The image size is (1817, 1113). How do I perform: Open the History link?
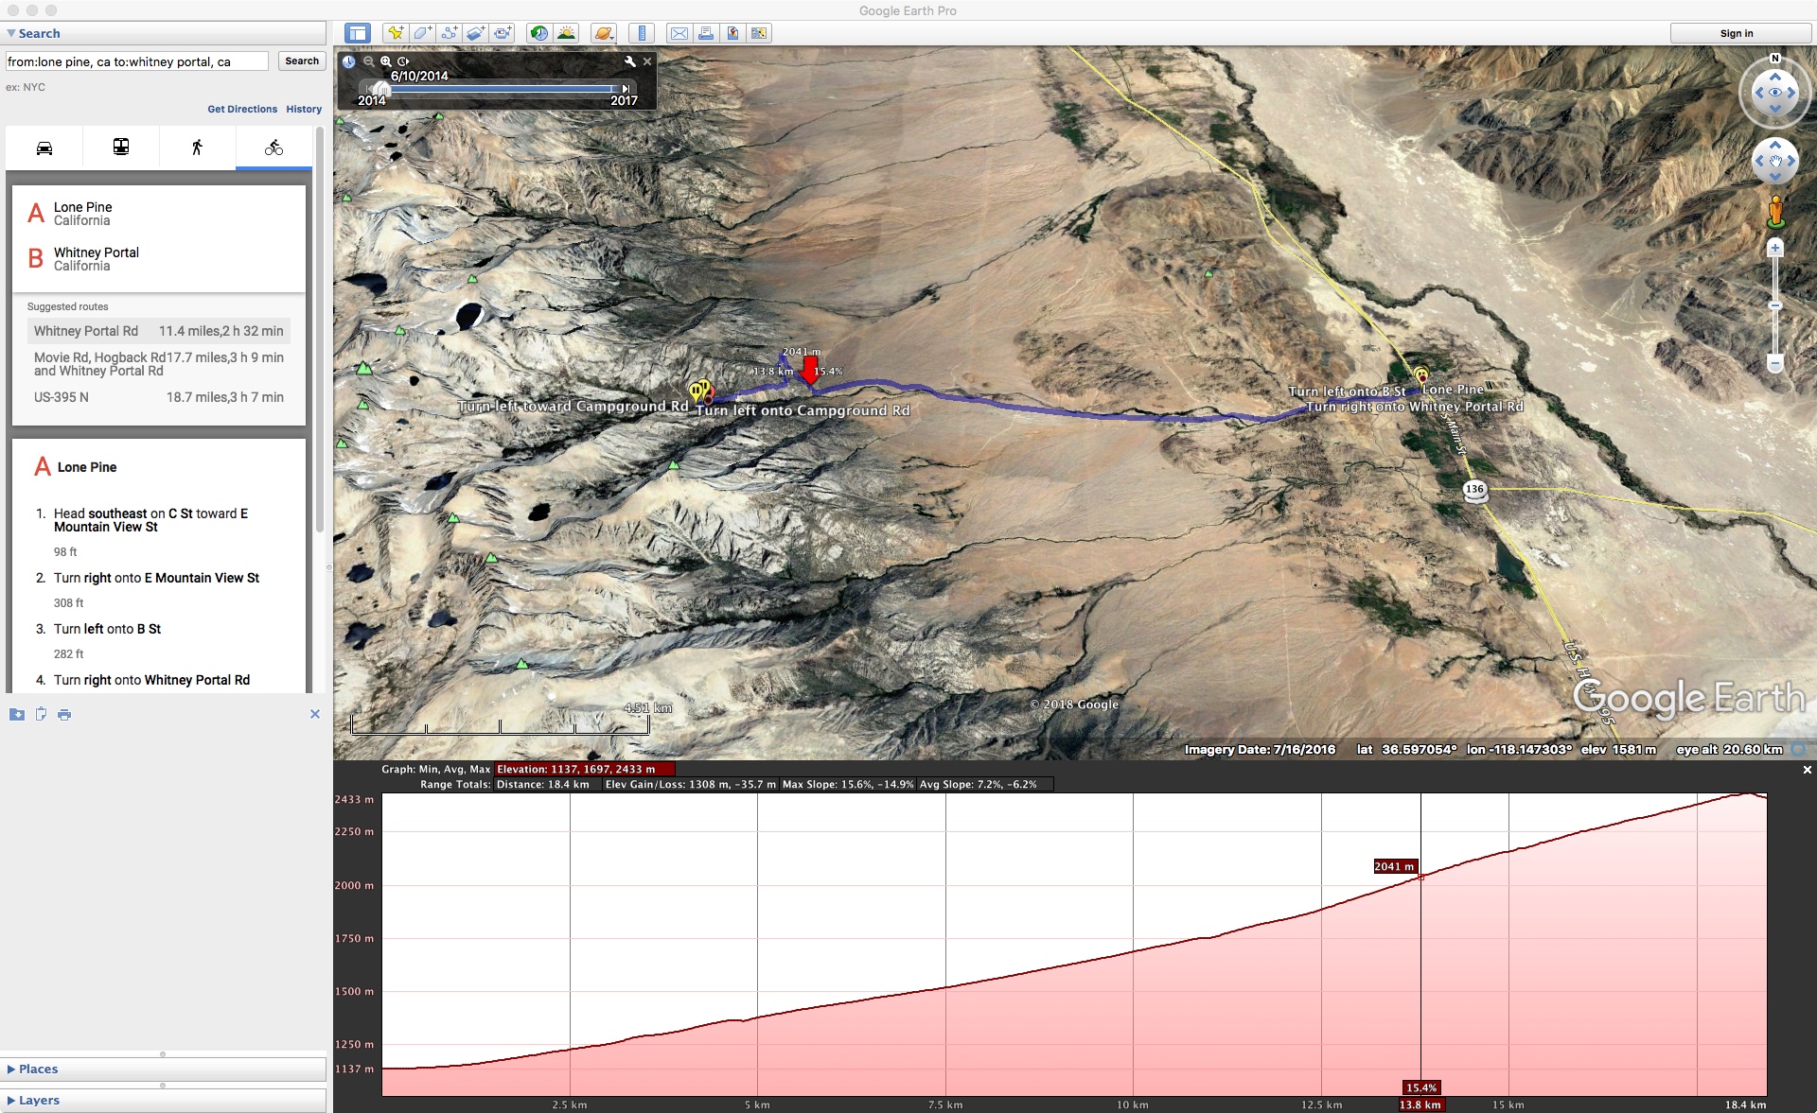[304, 109]
